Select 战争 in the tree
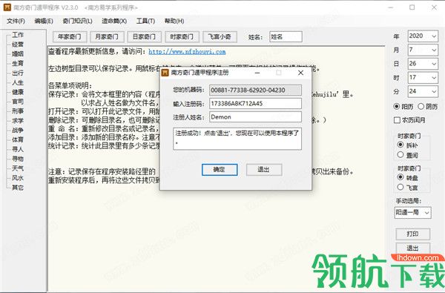This screenshot has height=293, width=445. (x=18, y=130)
